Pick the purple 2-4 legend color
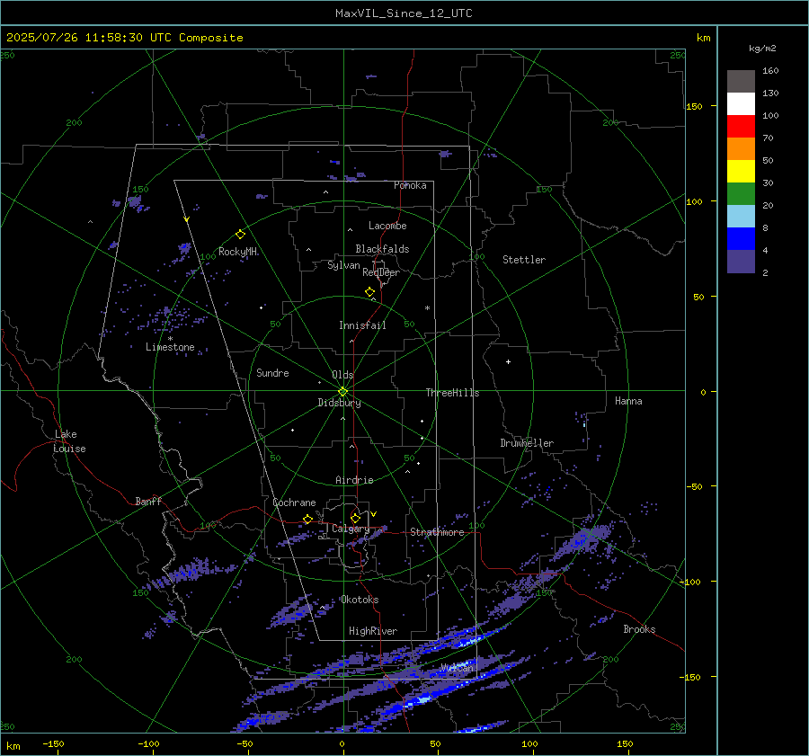 [x=741, y=261]
